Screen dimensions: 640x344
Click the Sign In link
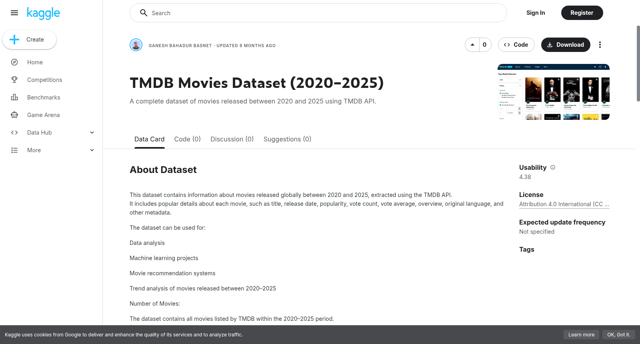[x=536, y=13]
